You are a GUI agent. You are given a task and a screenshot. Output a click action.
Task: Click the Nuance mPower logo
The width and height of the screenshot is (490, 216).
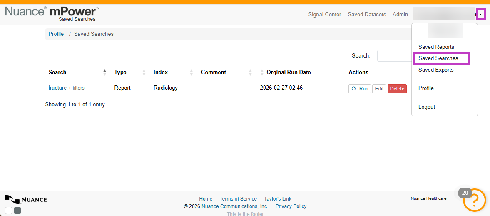click(52, 12)
